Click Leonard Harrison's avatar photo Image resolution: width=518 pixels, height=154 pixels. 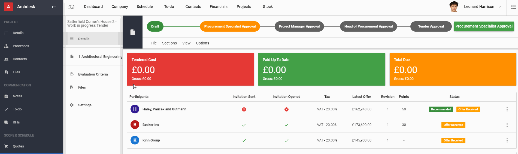[x=454, y=7]
